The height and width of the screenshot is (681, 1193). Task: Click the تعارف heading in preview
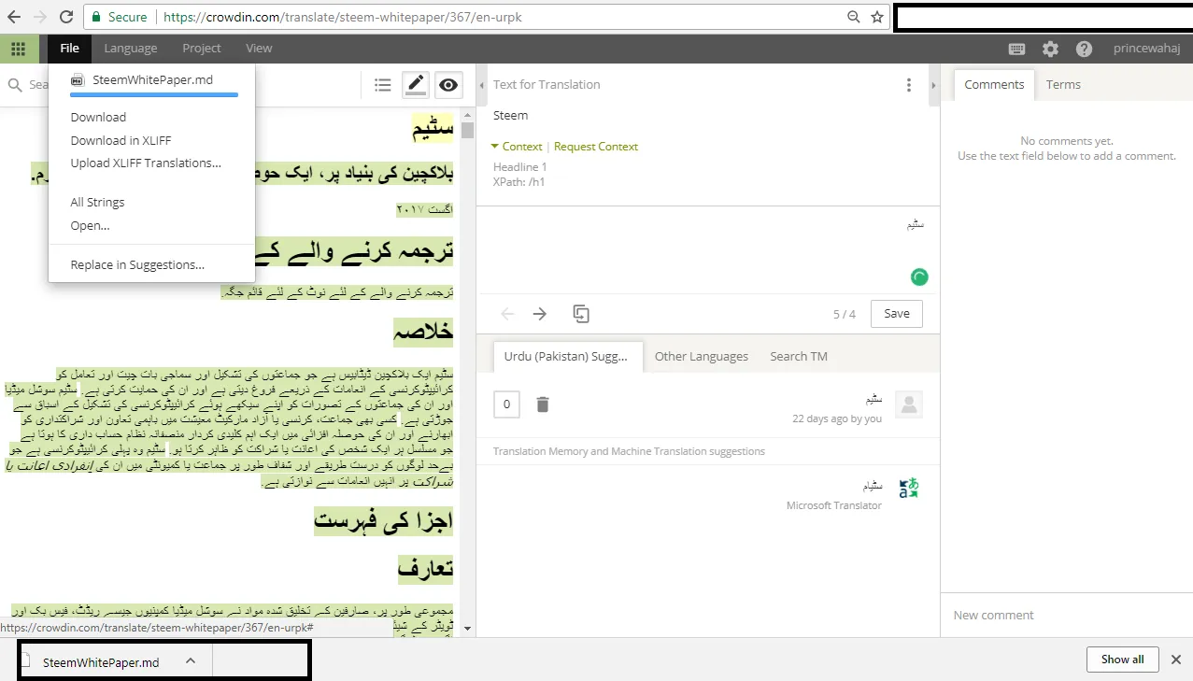[x=426, y=568]
